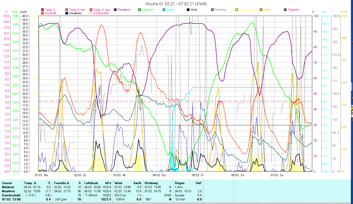Click the green Luftdruck legend swatch
The height and width of the screenshot is (204, 353).
140,10
